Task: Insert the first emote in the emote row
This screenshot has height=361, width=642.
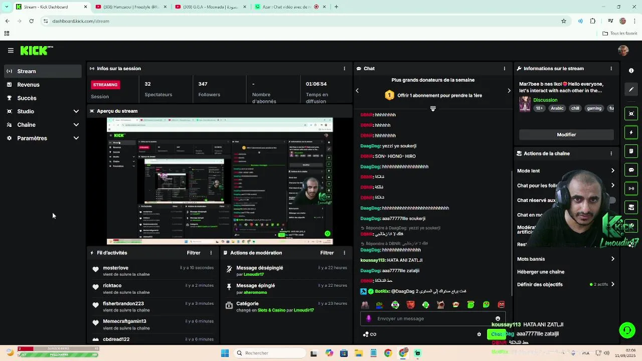Action: coord(365,305)
